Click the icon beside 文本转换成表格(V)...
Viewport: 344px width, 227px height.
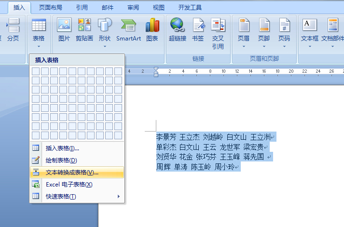[36, 172]
